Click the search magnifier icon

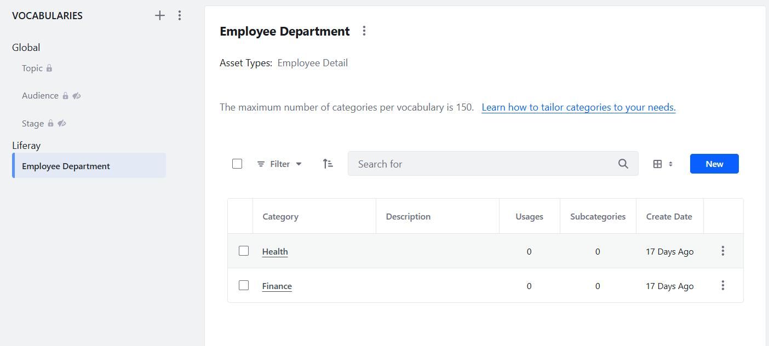(623, 164)
